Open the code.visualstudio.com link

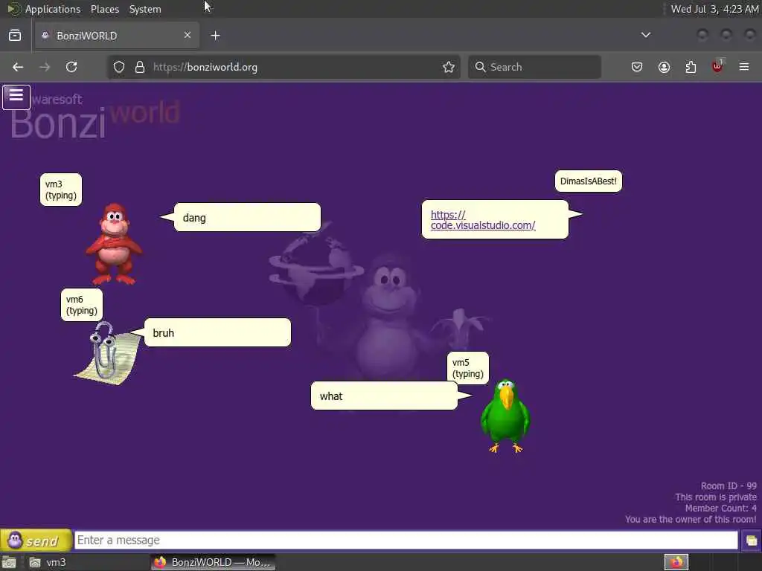(482, 220)
